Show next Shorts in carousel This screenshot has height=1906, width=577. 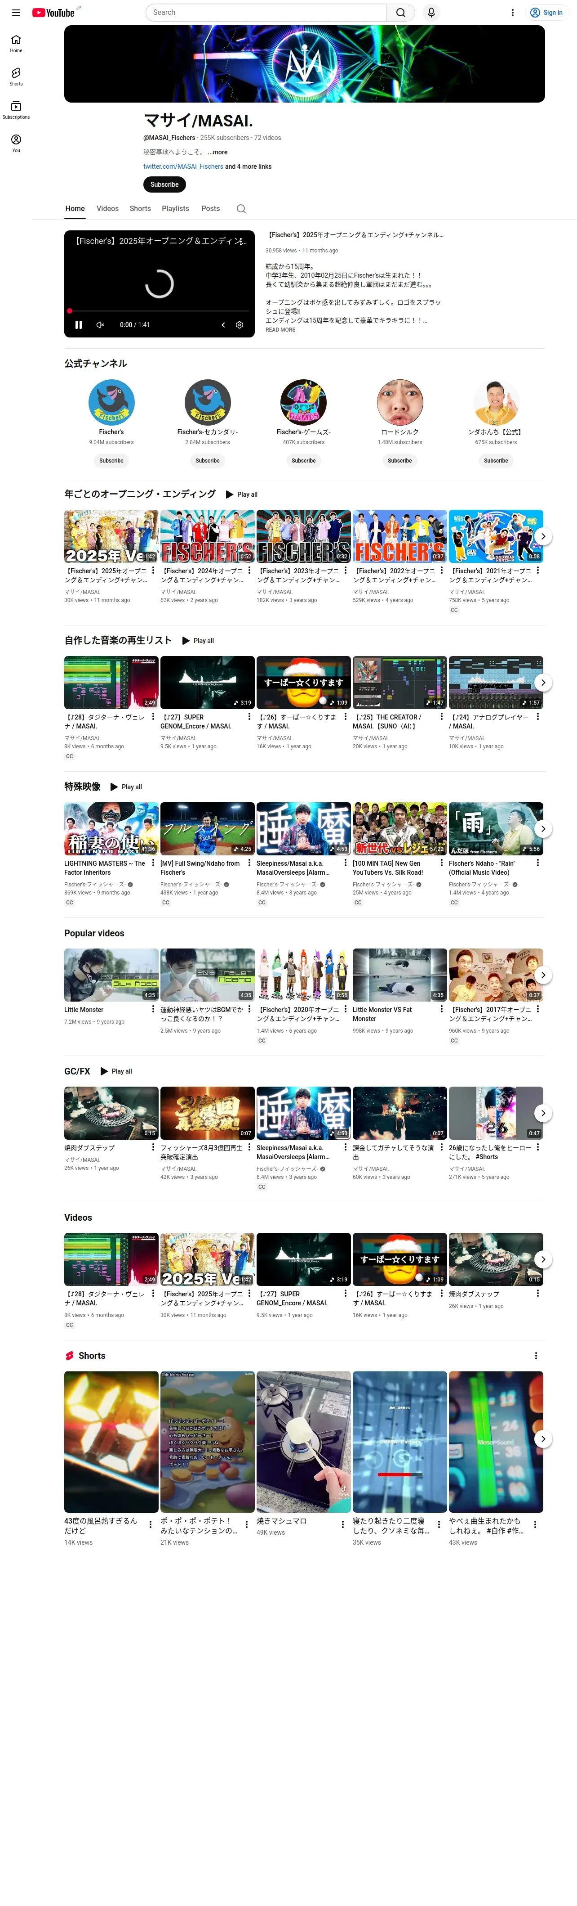click(x=543, y=1440)
